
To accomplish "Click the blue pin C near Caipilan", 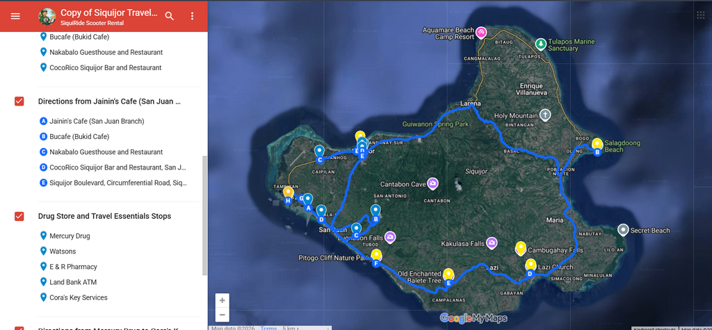I will 319,152.
